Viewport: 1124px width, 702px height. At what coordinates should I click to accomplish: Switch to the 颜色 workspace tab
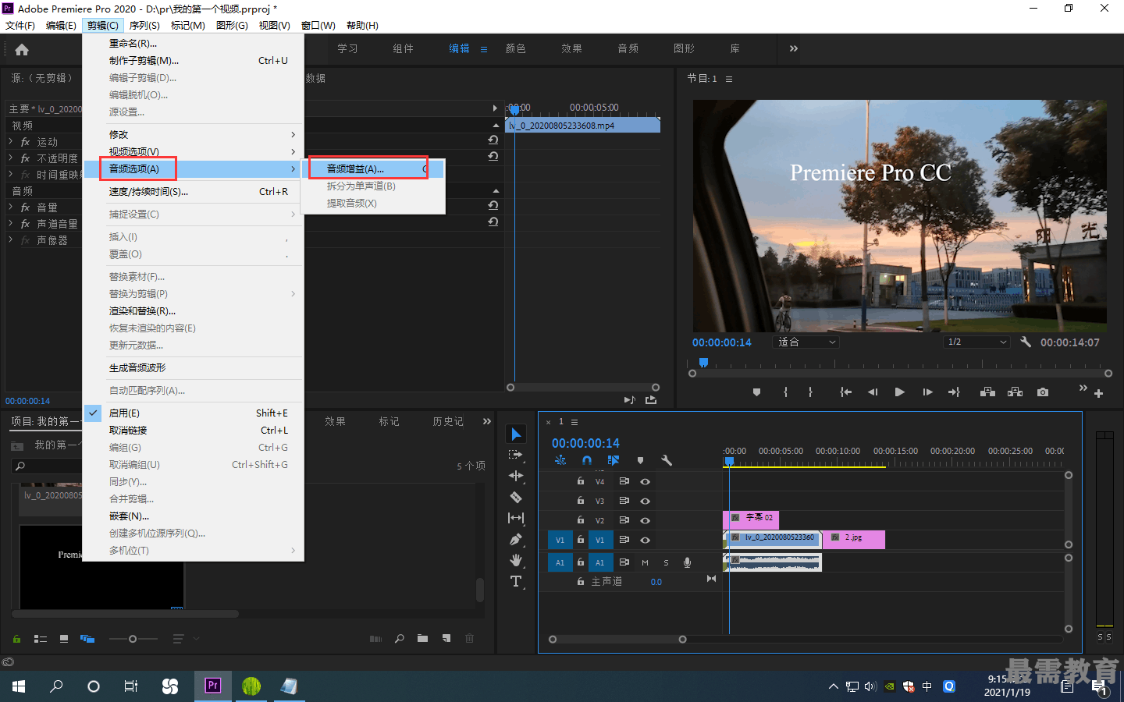(515, 48)
